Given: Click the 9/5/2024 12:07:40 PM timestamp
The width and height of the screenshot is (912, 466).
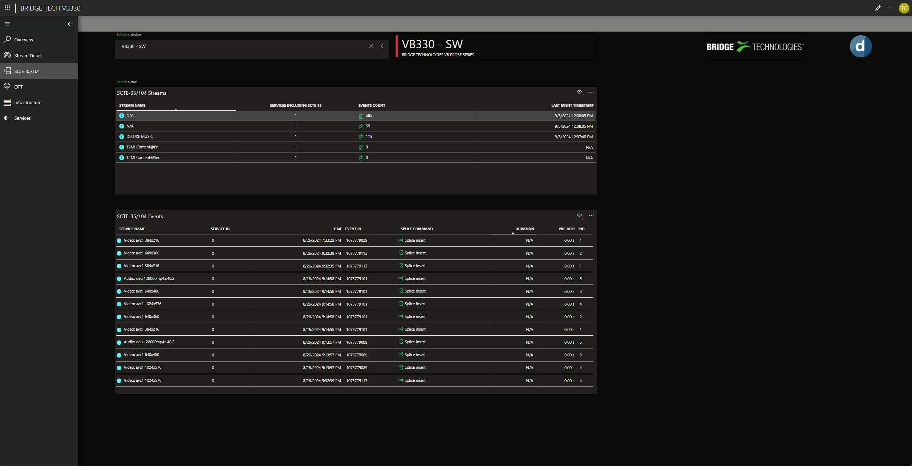Looking at the screenshot, I should tap(573, 137).
